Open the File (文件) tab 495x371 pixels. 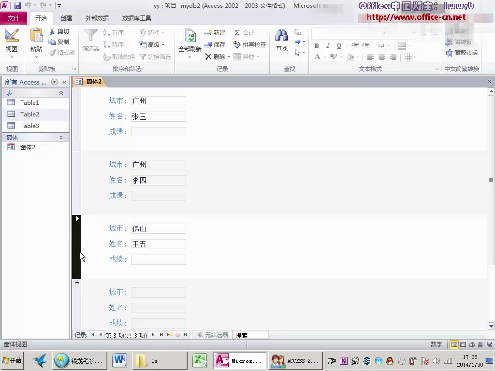point(13,18)
